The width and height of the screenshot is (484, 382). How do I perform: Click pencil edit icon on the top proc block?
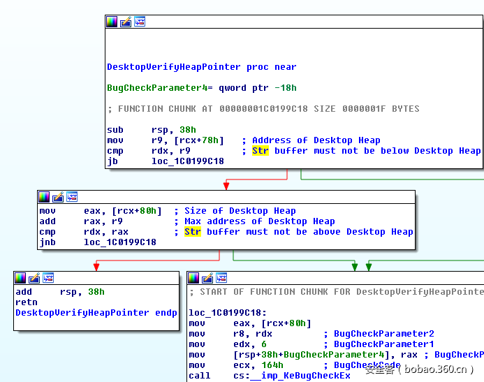(126, 22)
